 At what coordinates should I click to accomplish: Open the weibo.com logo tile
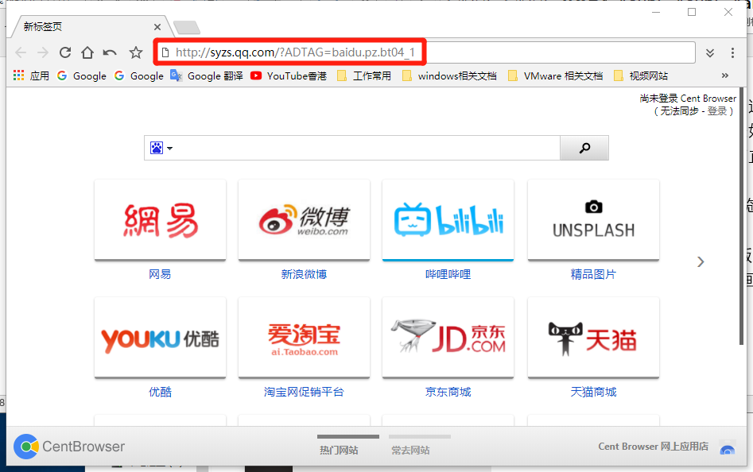[x=304, y=220]
